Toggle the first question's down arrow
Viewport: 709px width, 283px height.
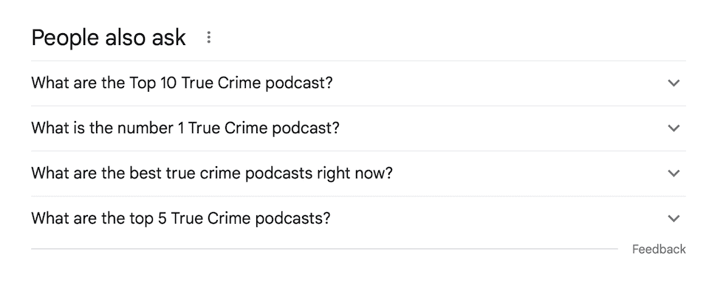point(674,83)
